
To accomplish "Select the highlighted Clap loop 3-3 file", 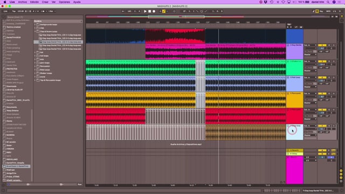I will click(58, 42).
